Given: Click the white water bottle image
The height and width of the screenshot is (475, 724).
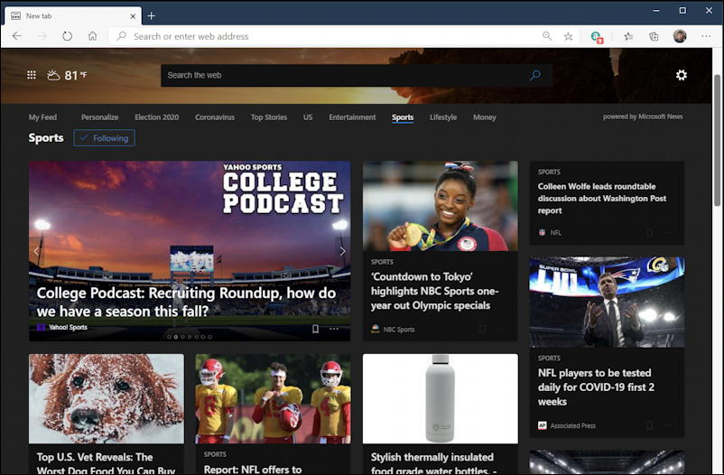Looking at the screenshot, I should click(440, 399).
